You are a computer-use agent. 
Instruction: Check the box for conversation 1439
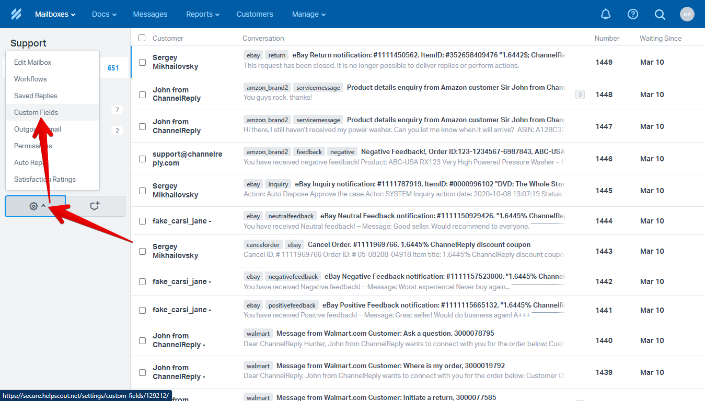tap(142, 372)
